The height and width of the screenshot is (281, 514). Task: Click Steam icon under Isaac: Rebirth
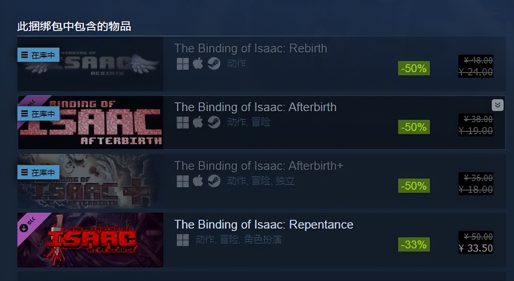(214, 64)
